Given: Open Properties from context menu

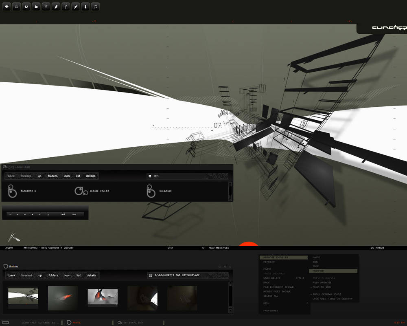Looking at the screenshot, I should pyautogui.click(x=271, y=311).
